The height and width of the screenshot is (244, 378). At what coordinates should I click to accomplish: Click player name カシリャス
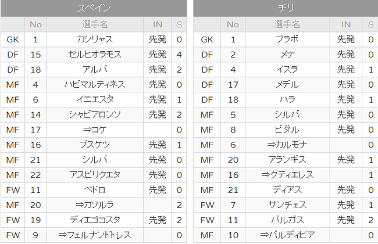(95, 40)
